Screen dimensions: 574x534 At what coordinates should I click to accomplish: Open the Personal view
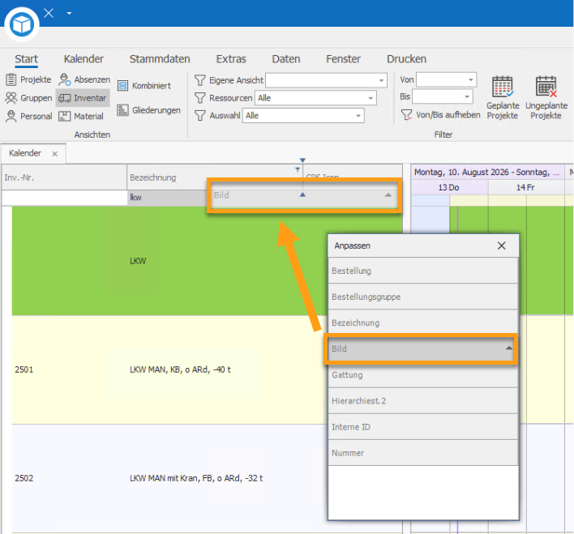click(x=28, y=116)
